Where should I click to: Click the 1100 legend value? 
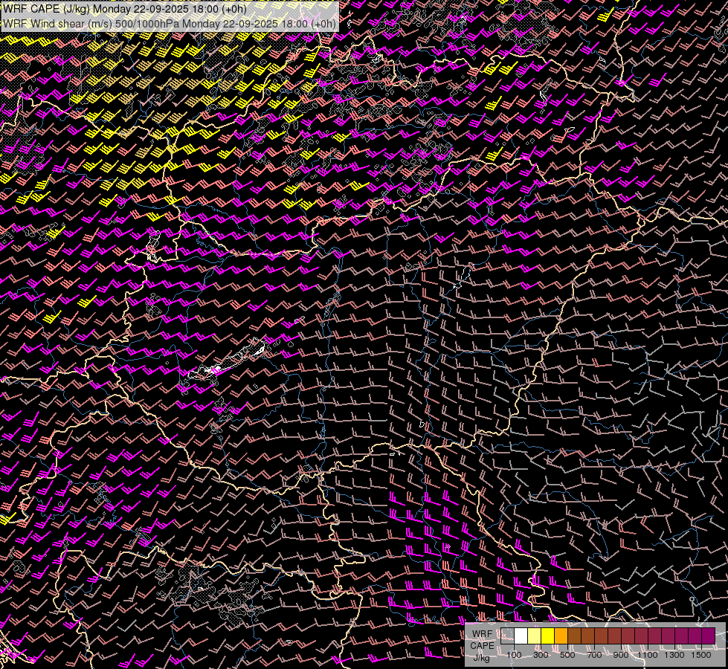click(648, 654)
